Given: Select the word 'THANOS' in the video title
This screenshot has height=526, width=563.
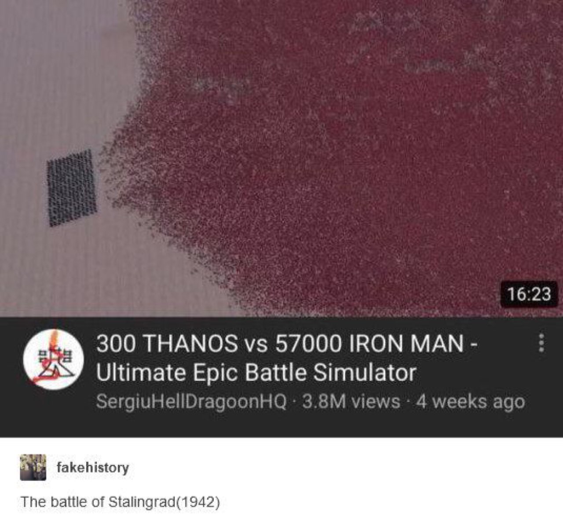Looking at the screenshot, I should [191, 343].
